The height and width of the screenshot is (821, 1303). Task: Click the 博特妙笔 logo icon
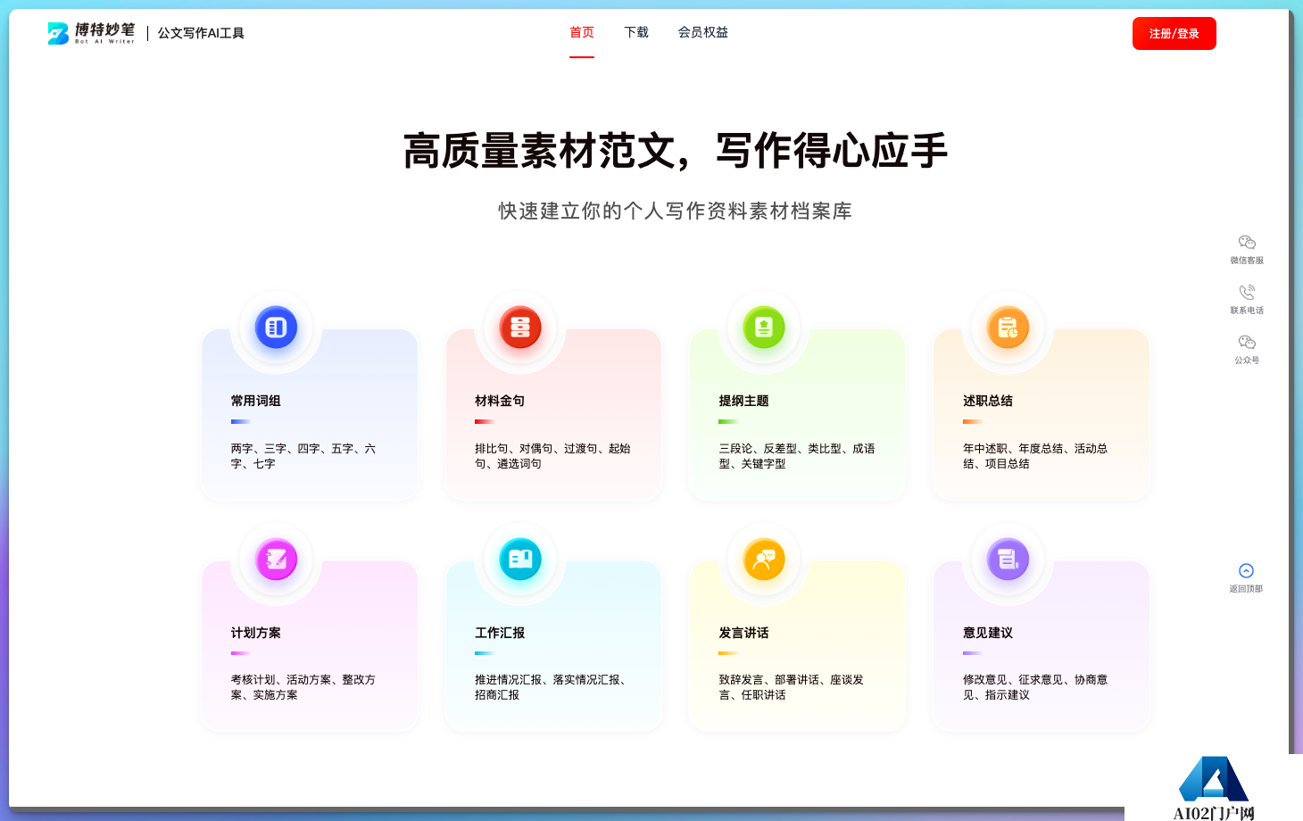point(59,34)
